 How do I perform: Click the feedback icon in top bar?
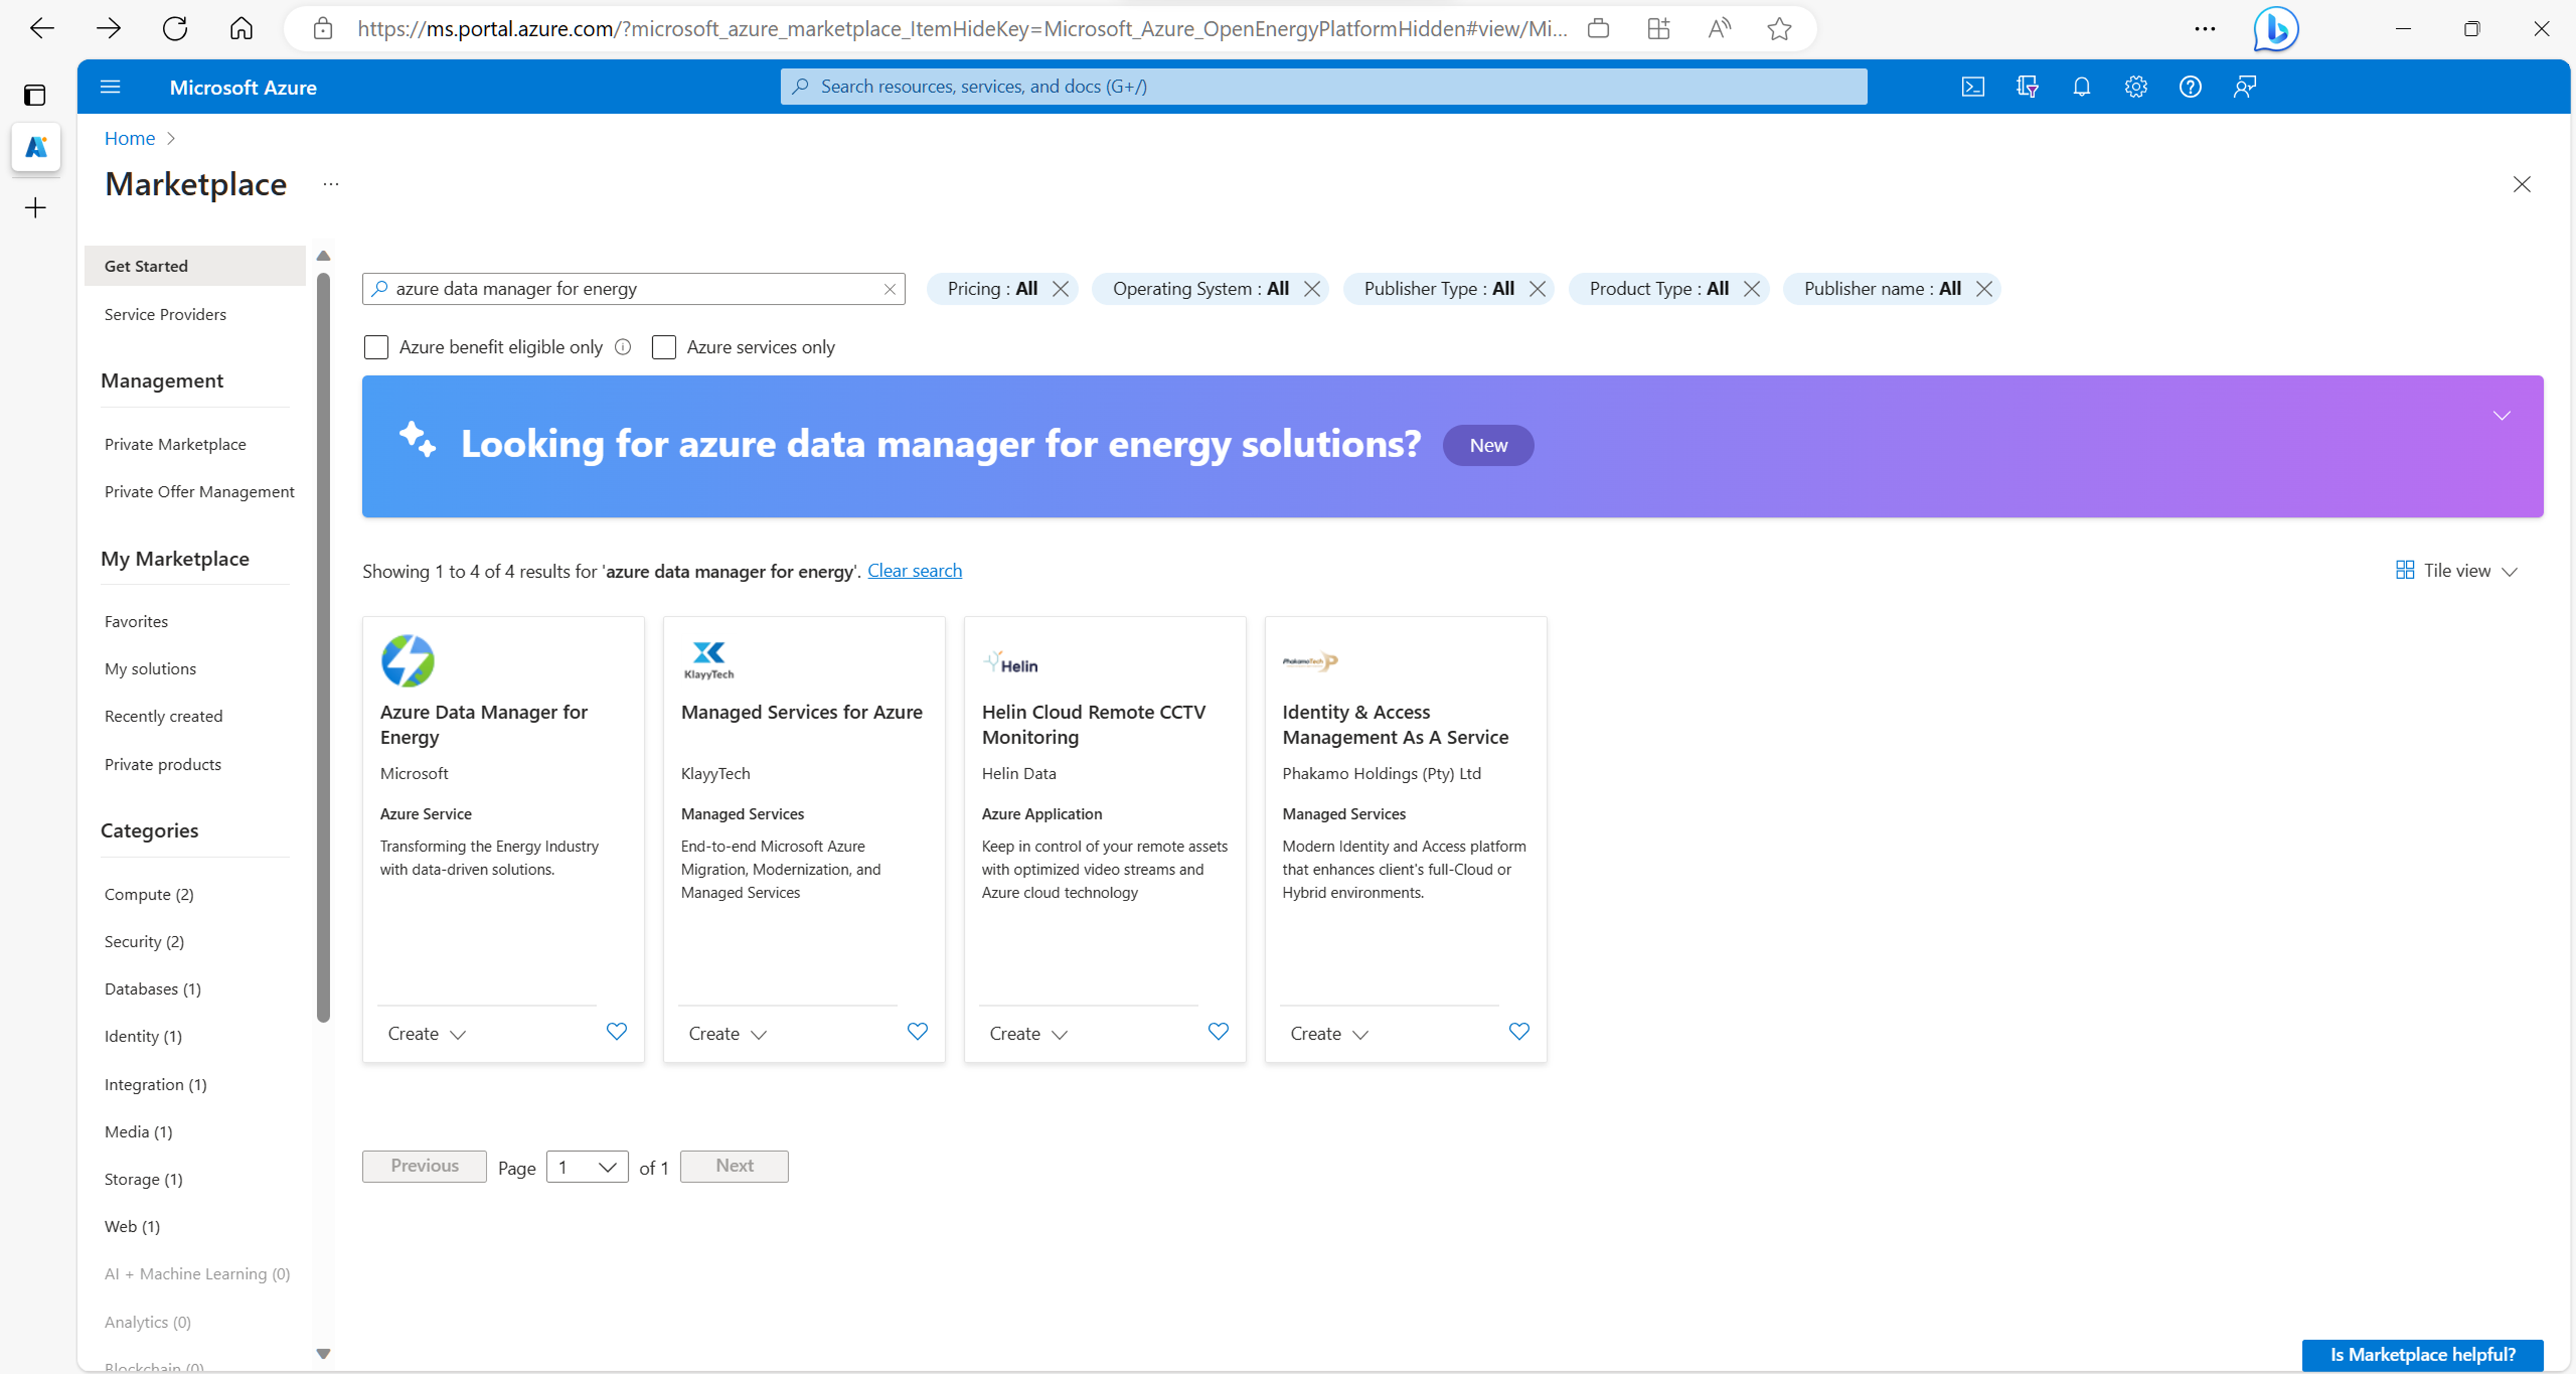(x=2245, y=87)
